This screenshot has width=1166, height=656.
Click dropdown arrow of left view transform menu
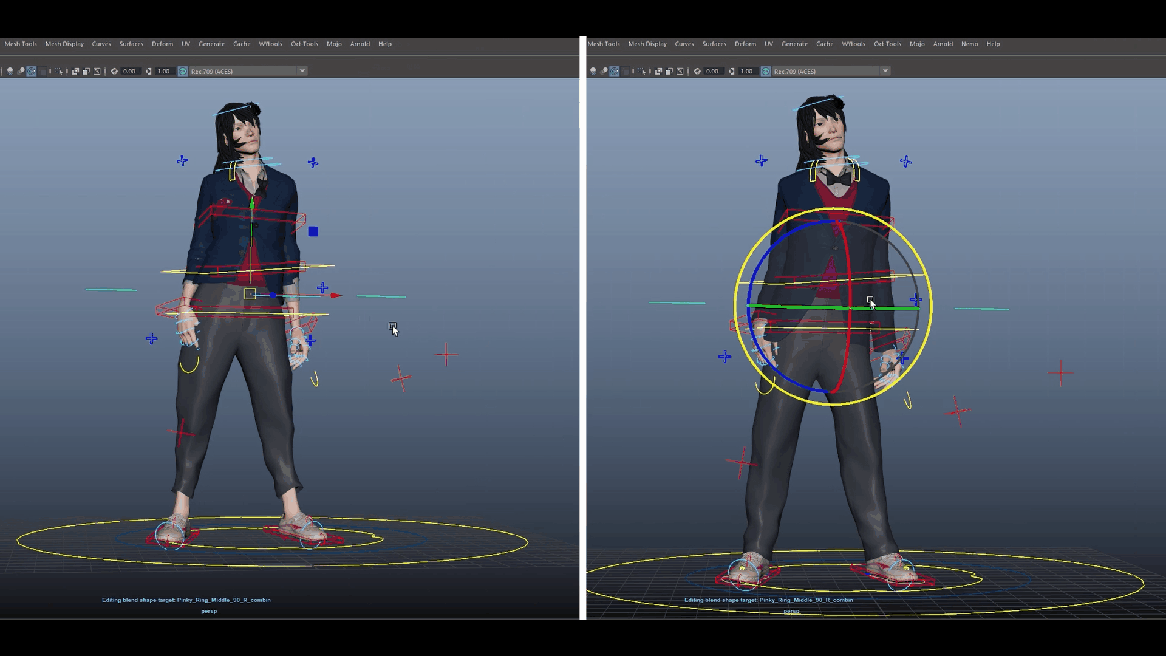302,71
